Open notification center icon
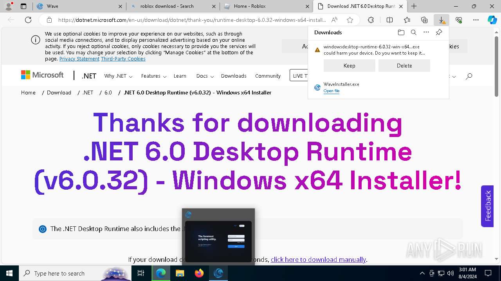 pos(488,273)
